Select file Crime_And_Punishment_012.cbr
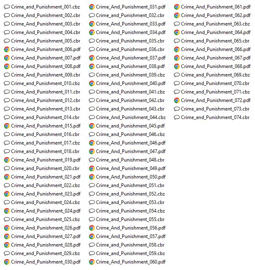This screenshot has width=255, height=270. [42, 100]
